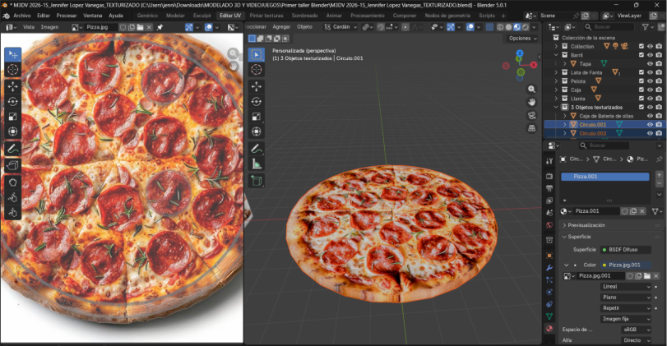Image resolution: width=667 pixels, height=346 pixels.
Task: Select the Rotate tool in the 3D viewport
Action: coord(256,101)
